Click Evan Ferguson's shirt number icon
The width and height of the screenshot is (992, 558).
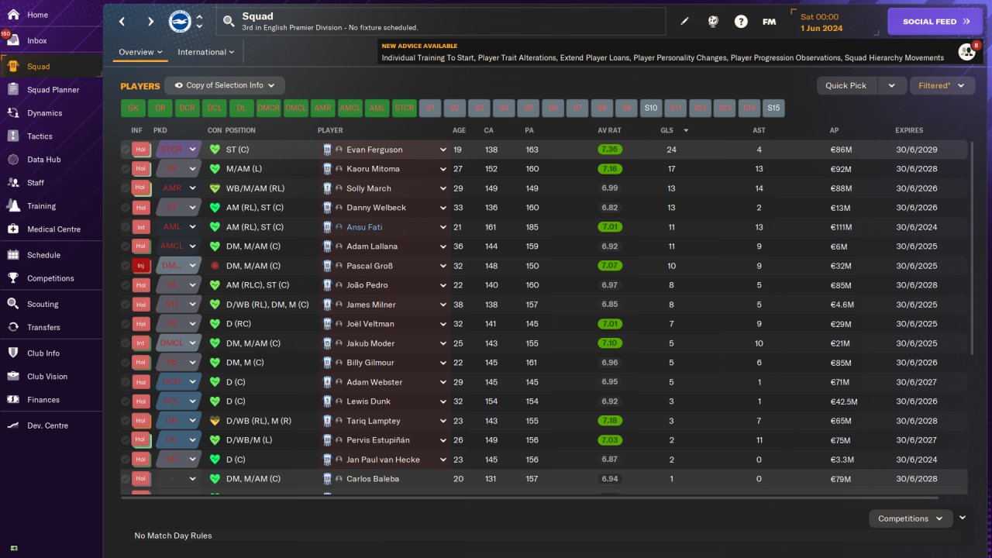pyautogui.click(x=328, y=150)
